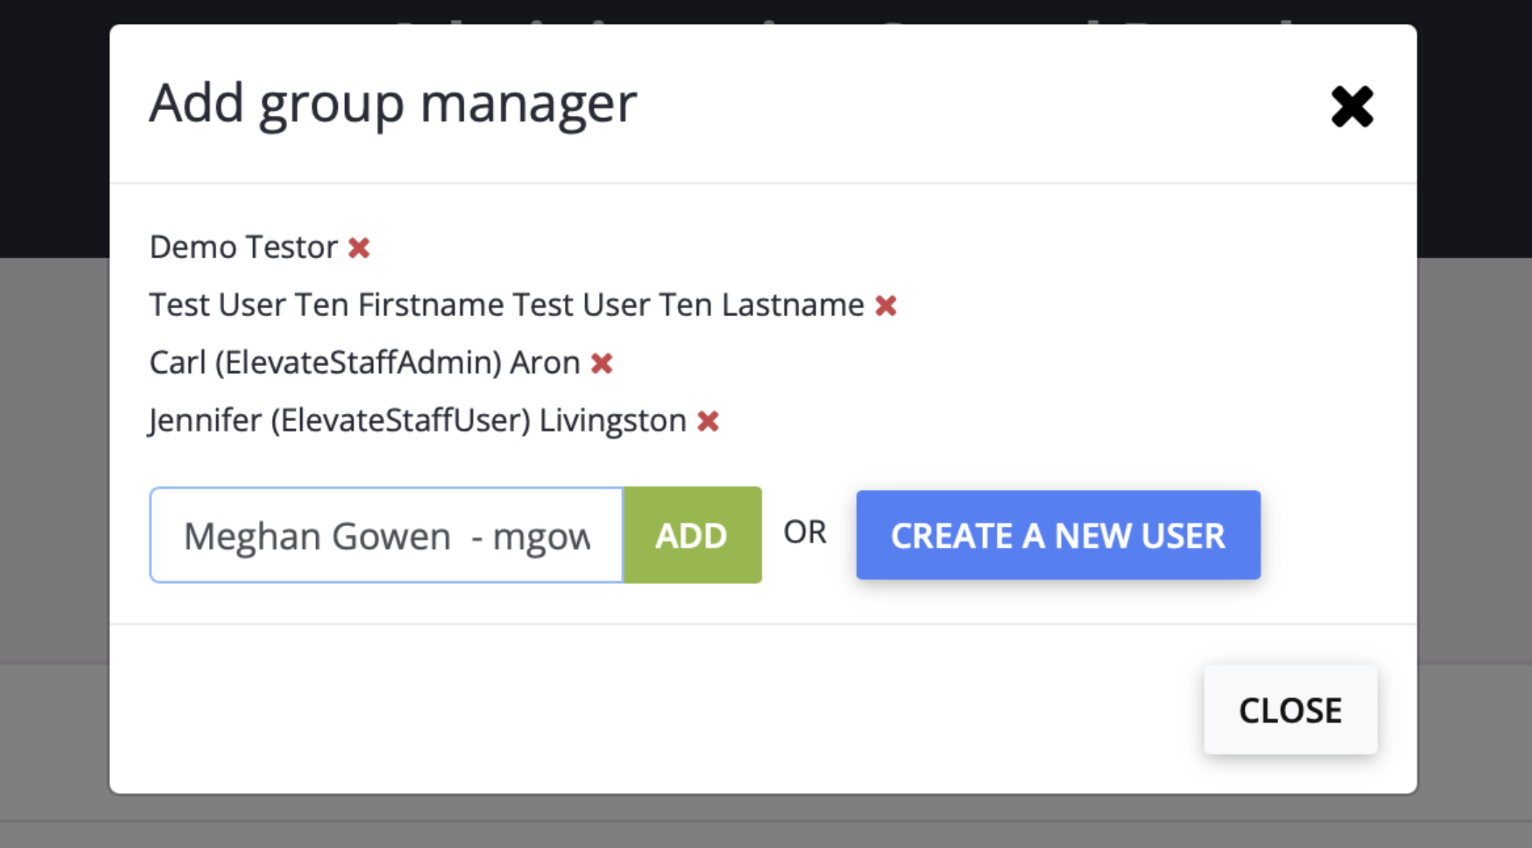Click Carl (ElevateStaffAdmin) Aron name label

[364, 362]
